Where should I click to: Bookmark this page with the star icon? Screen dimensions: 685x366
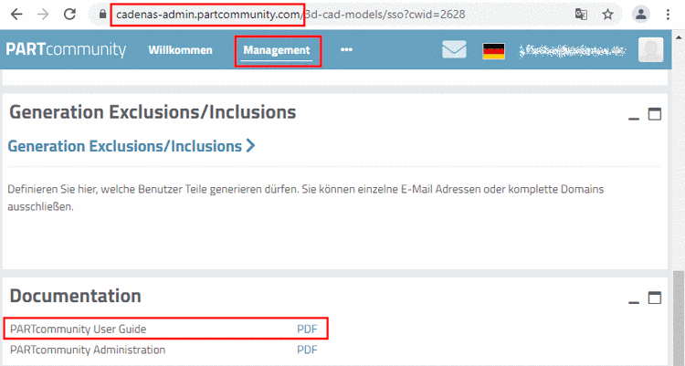click(x=607, y=15)
